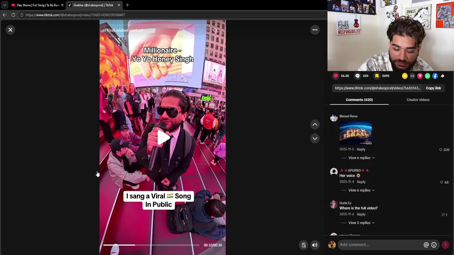Like Huda Ez's comment
The width and height of the screenshot is (454, 255).
click(x=443, y=215)
